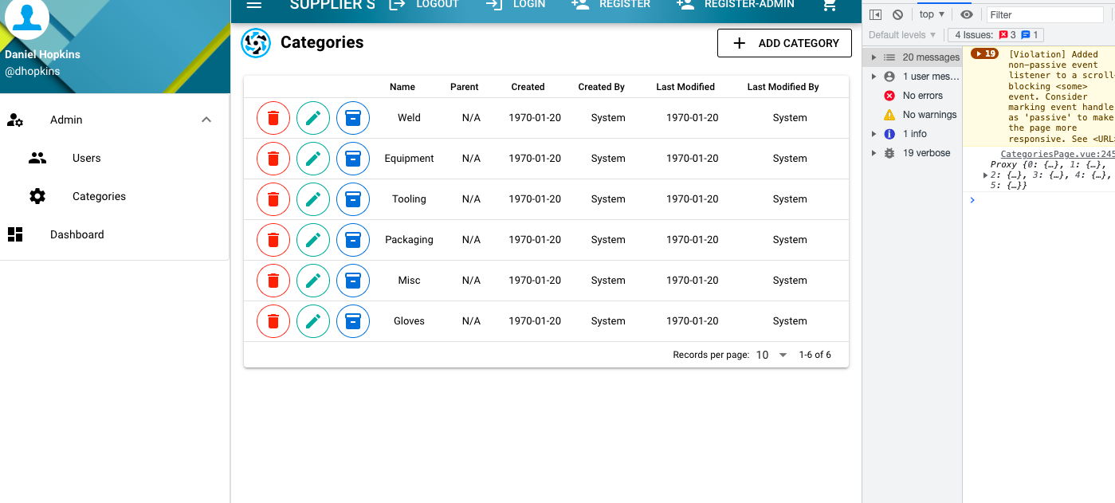Click the console Filter input field
The width and height of the screenshot is (1115, 503).
pyautogui.click(x=1045, y=14)
